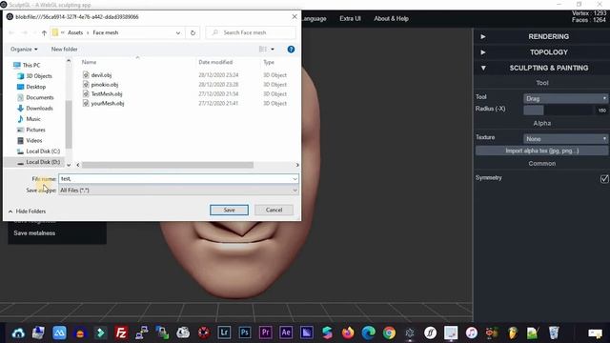Go up one folder level
The width and height of the screenshot is (610, 343).
coord(44,33)
